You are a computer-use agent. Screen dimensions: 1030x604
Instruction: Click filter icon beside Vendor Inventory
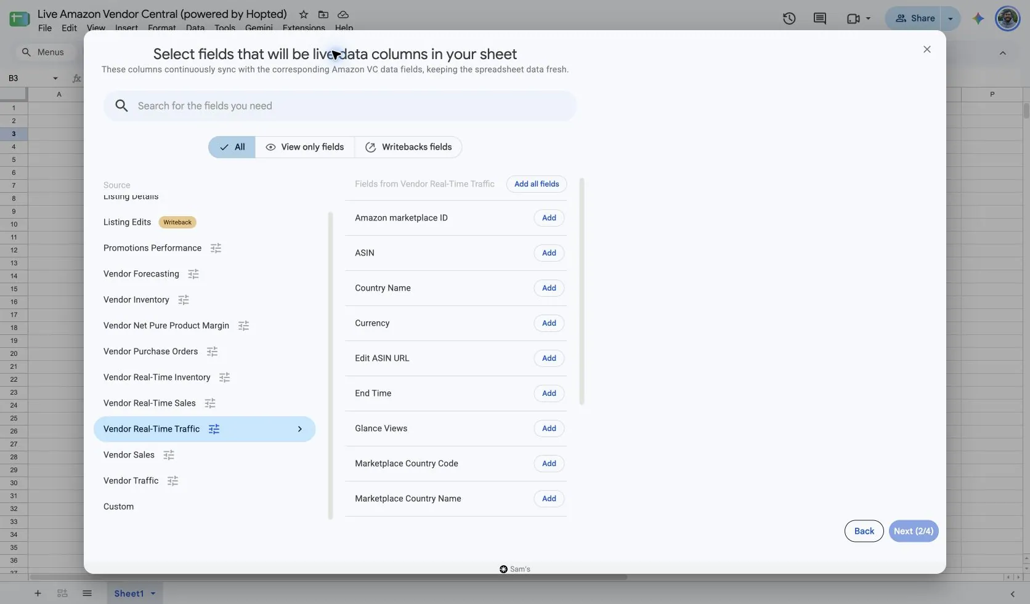pos(184,300)
